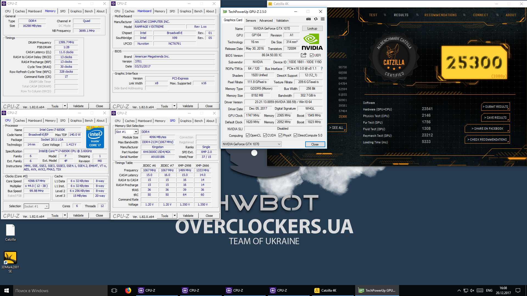
Task: Open the TEST section in Catzilla
Action: tap(373, 15)
